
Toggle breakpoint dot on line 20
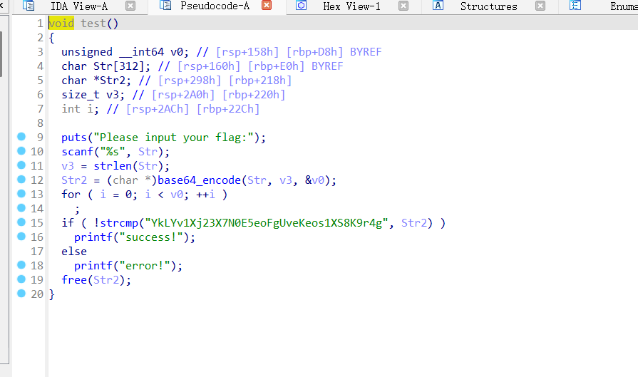pos(21,293)
